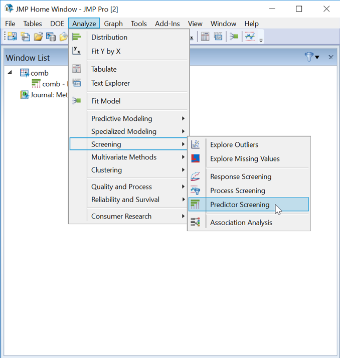Select Fit Y by X
The width and height of the screenshot is (340, 358).
129,51
